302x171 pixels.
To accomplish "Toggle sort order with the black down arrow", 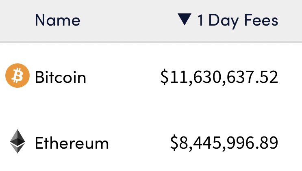I will pos(184,19).
